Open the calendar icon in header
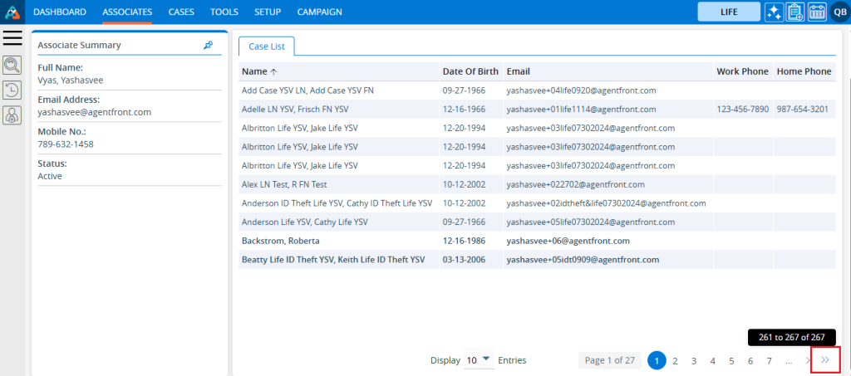This screenshot has height=376, width=851. tap(816, 12)
